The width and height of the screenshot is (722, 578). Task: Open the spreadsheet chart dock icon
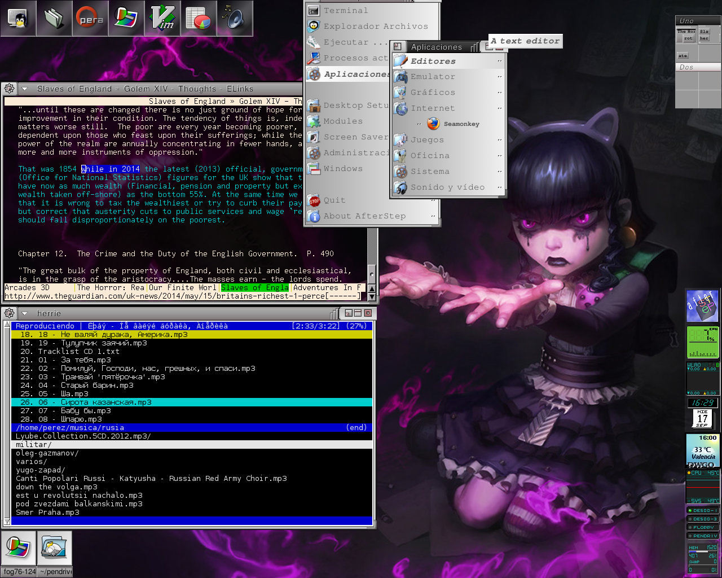click(199, 18)
